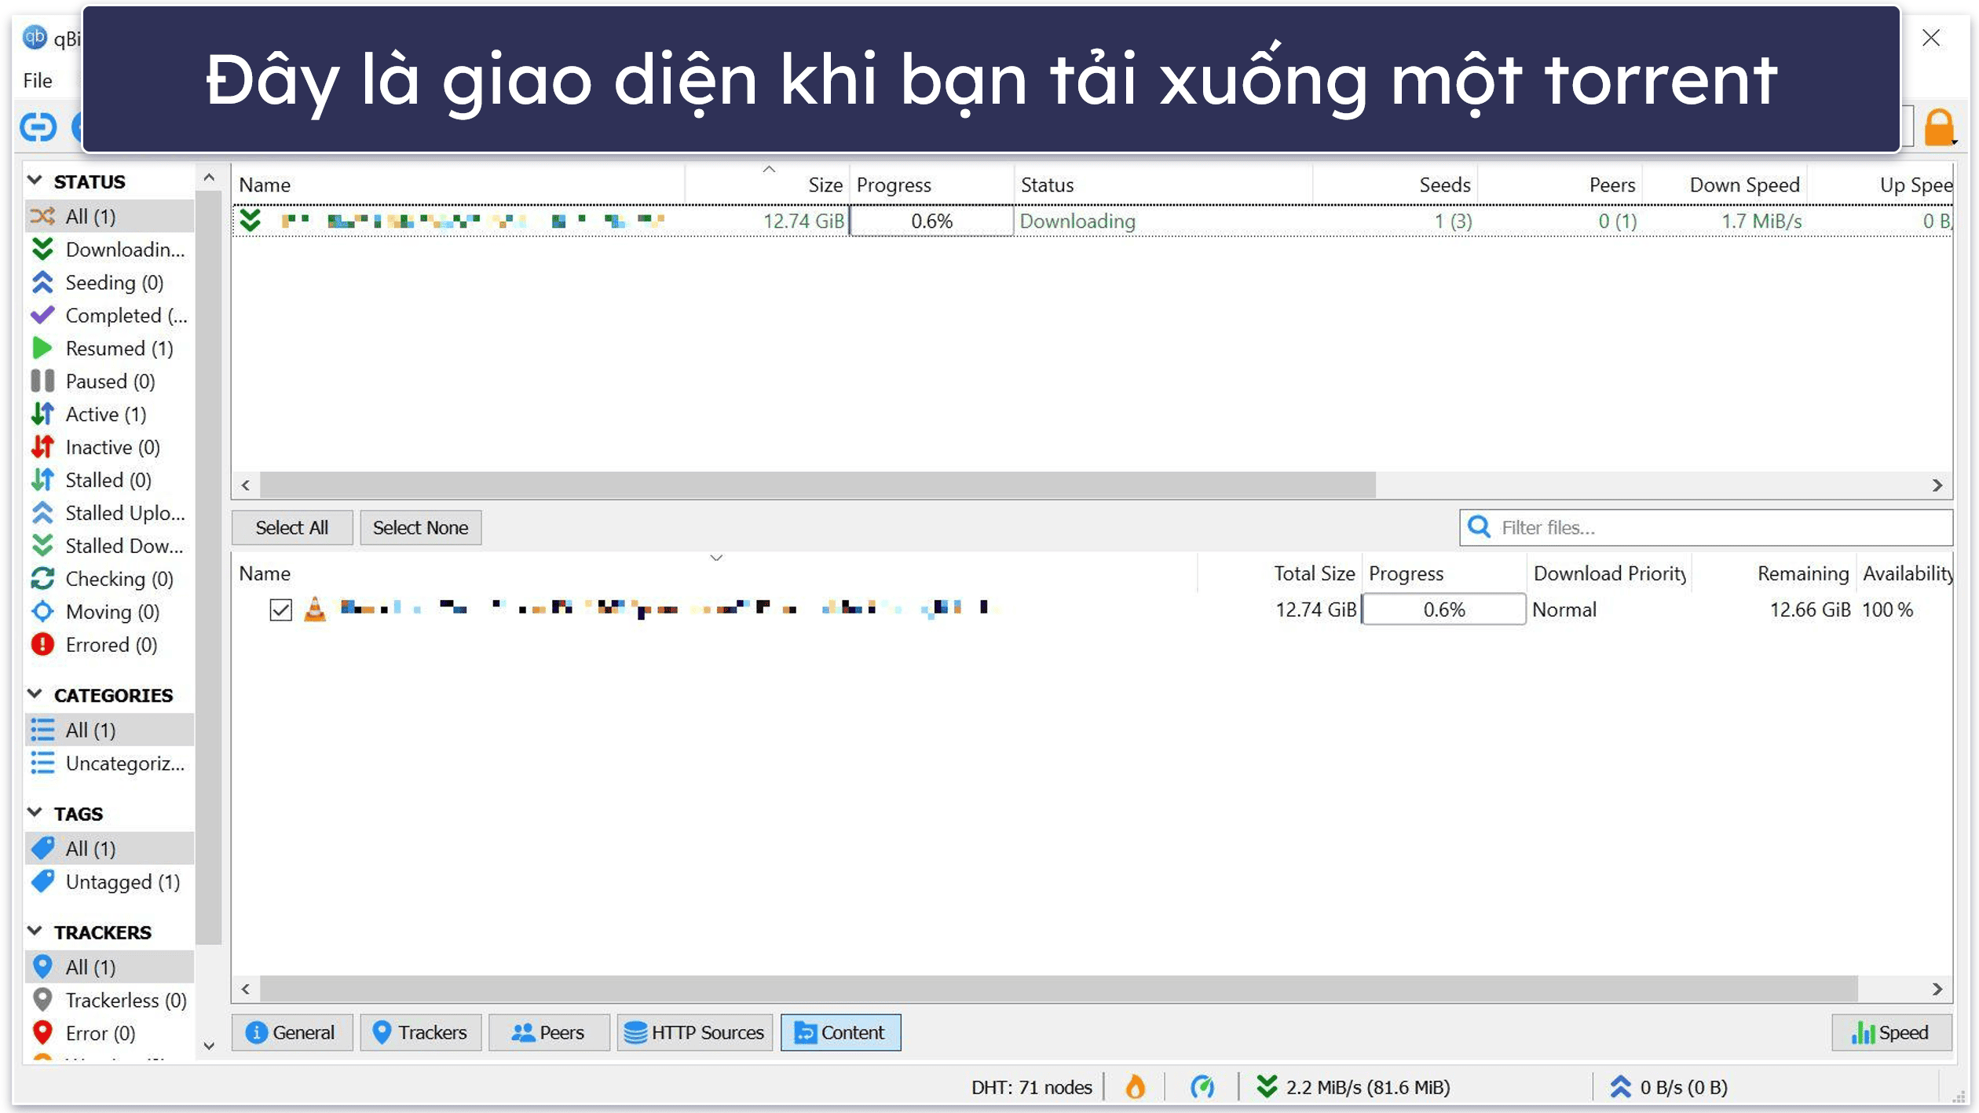The image size is (1979, 1113).
Task: Show Stalled (0) torrents
Action: [x=109, y=480]
